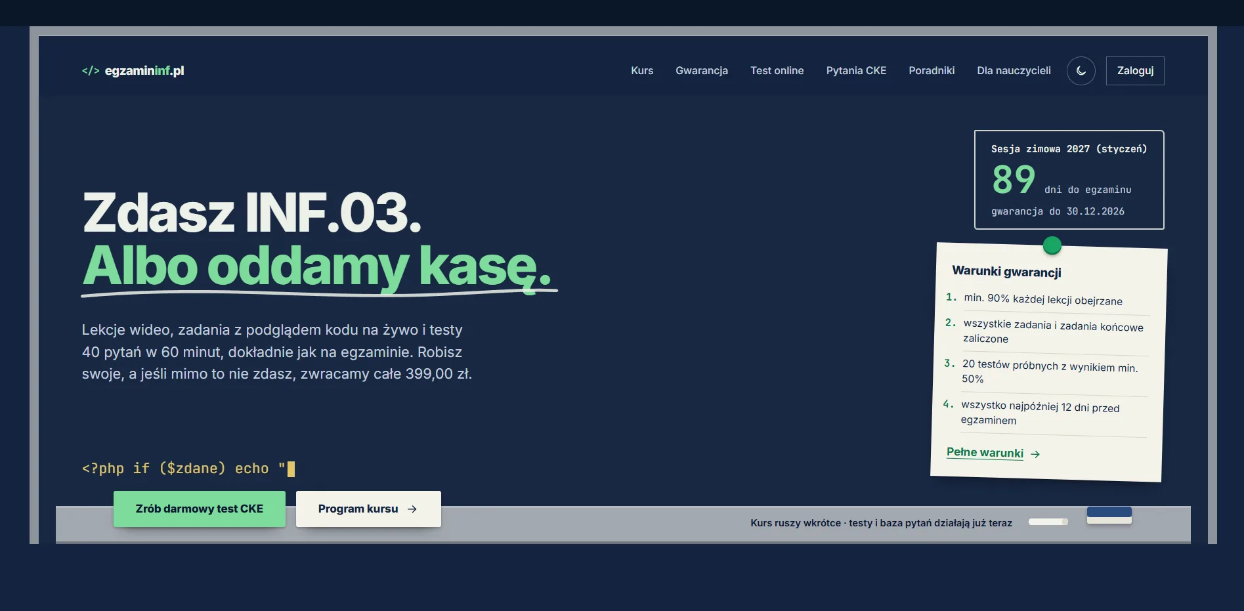Viewport: 1244px width, 611px height.
Task: Click the Zdasz INF.03. headline
Action: [x=251, y=213]
